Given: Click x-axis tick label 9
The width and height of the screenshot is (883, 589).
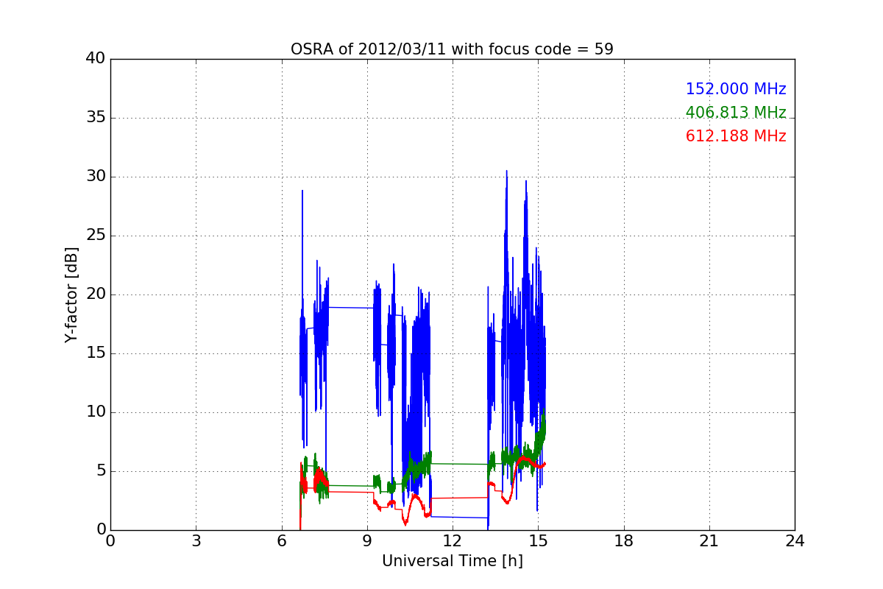Looking at the screenshot, I should (367, 541).
